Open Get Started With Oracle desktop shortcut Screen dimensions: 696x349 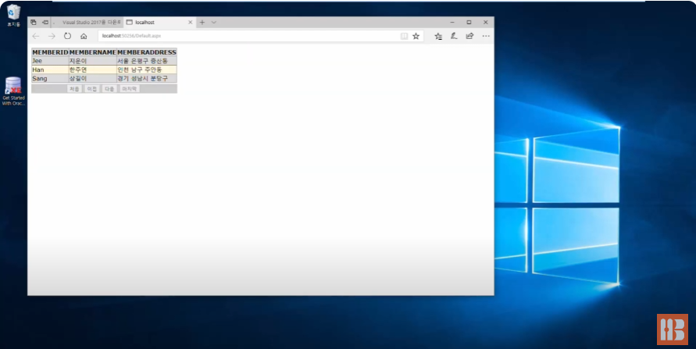(x=13, y=91)
